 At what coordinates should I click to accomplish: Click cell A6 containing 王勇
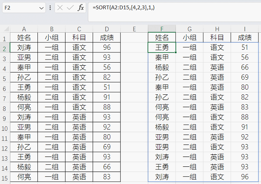(x=24, y=87)
